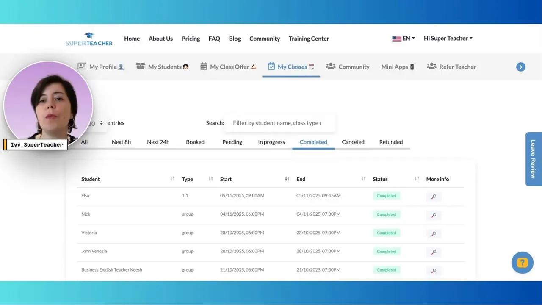Open the EN language dropdown
542x305 pixels.
tap(403, 39)
